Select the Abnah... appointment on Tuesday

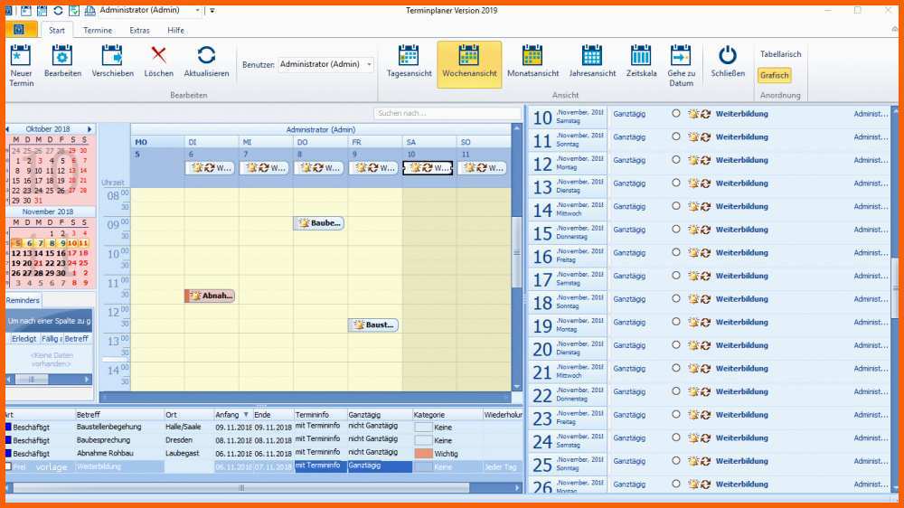point(210,296)
